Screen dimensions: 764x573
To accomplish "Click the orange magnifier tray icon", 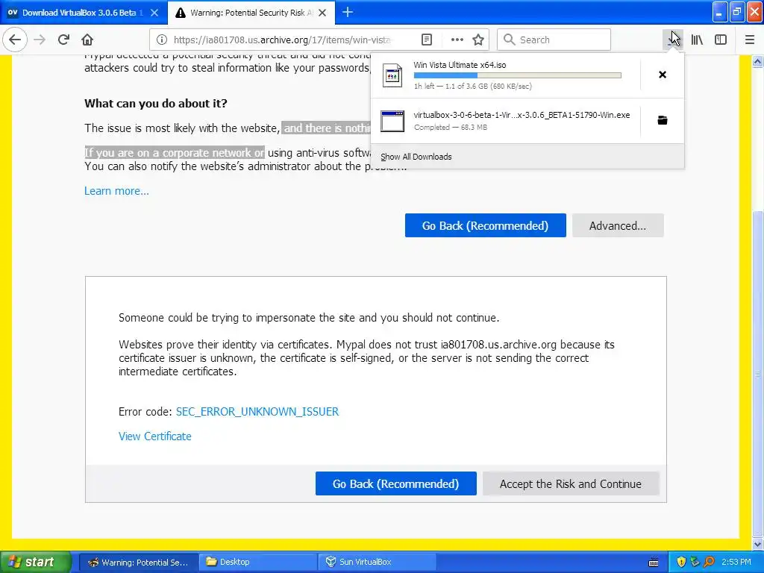I will pos(709,563).
